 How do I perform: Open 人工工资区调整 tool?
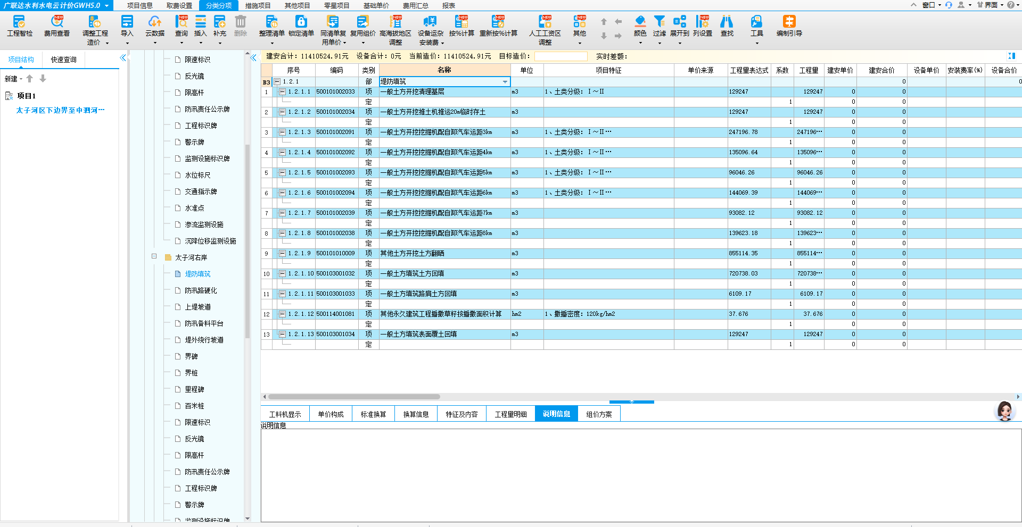[x=545, y=30]
